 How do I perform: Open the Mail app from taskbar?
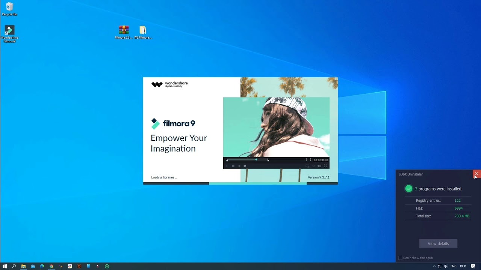pos(33,266)
